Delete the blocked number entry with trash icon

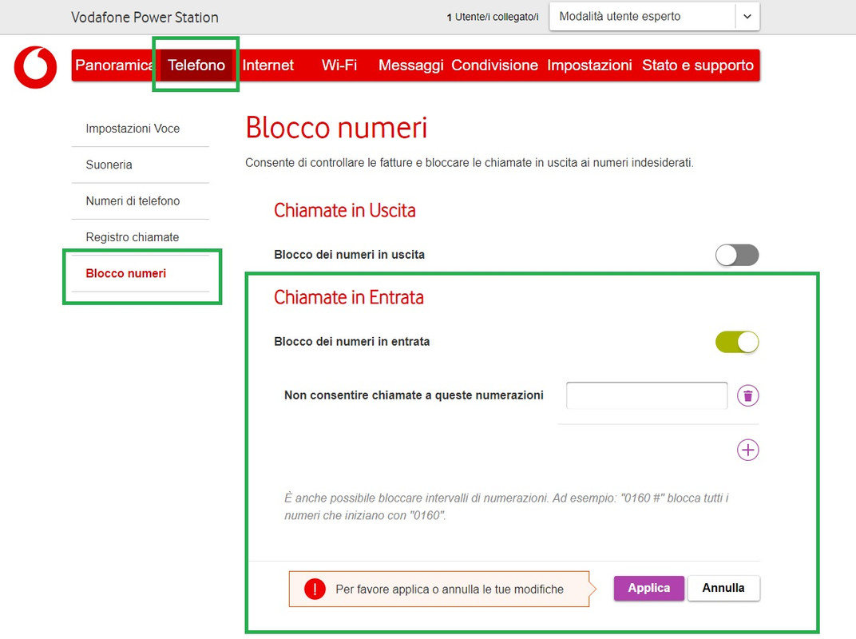point(748,395)
